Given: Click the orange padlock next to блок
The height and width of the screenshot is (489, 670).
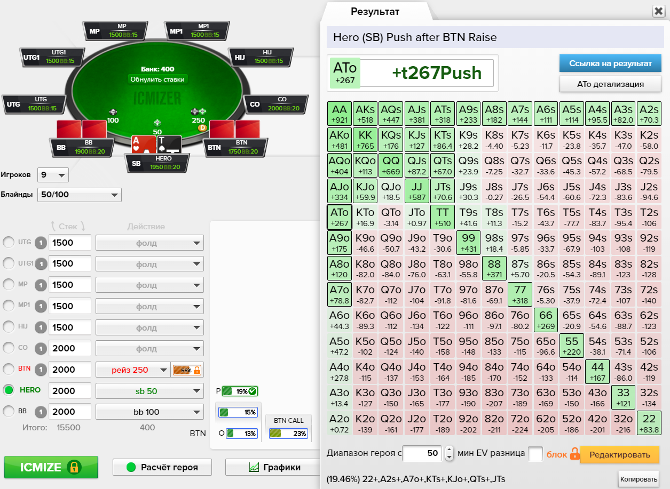Looking at the screenshot, I should coord(574,454).
